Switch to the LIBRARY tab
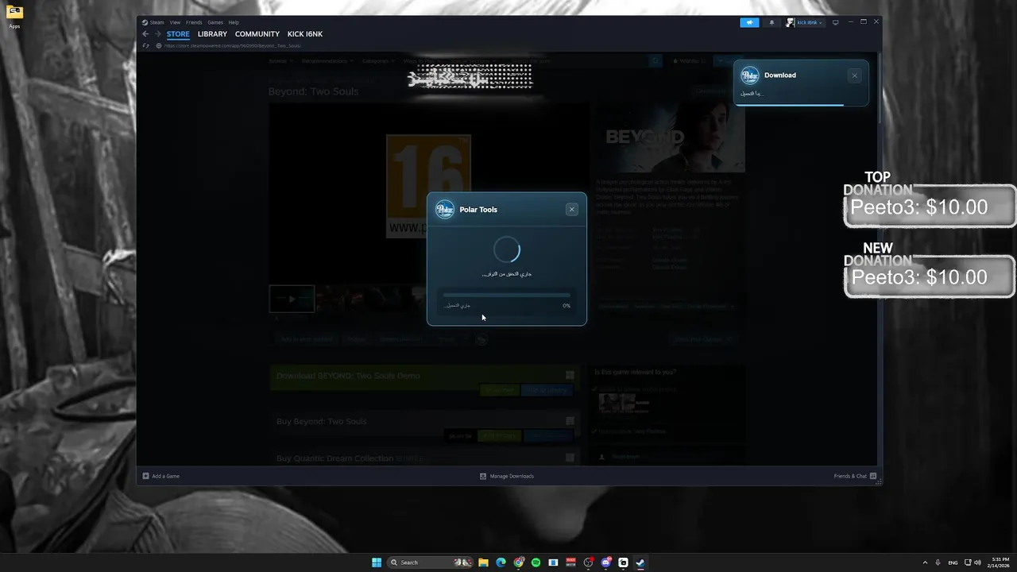The image size is (1017, 572). [x=212, y=34]
